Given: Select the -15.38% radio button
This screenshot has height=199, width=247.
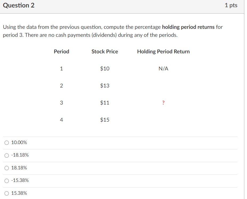Looking at the screenshot, I should click(6, 180).
